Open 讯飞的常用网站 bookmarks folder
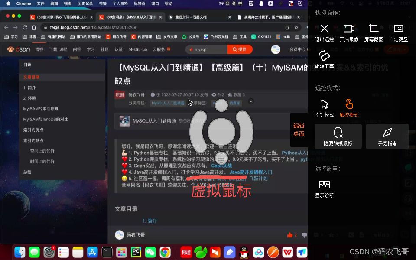This screenshot has height=260, width=416. click(x=85, y=36)
